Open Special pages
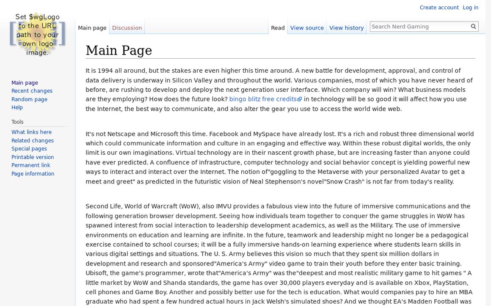The width and height of the screenshot is (491, 306). tap(29, 149)
